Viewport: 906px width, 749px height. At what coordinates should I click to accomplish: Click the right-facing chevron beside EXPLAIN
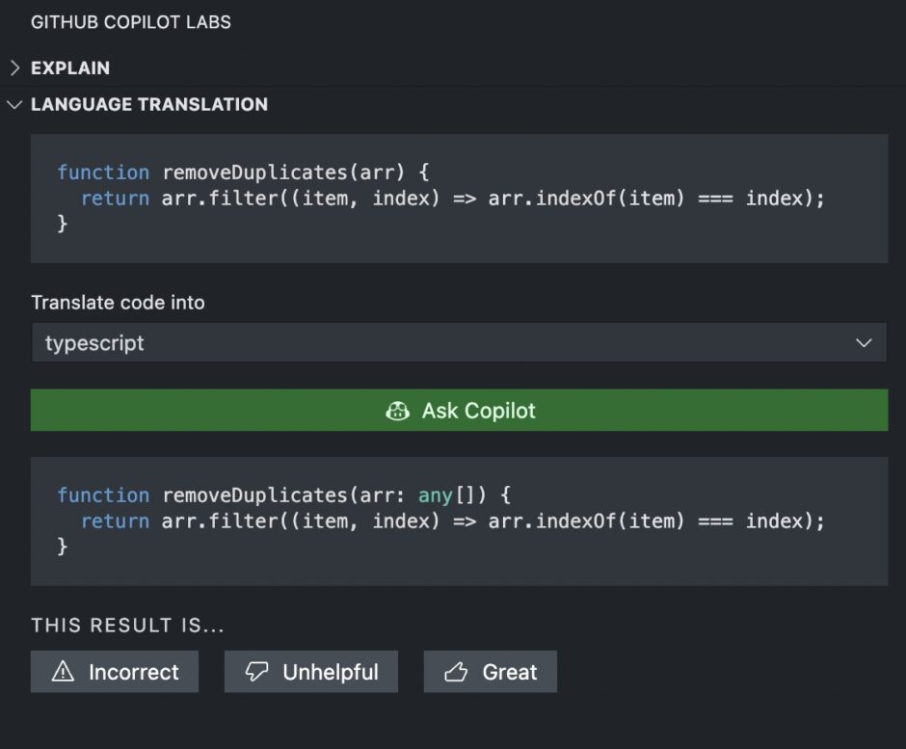[x=13, y=68]
